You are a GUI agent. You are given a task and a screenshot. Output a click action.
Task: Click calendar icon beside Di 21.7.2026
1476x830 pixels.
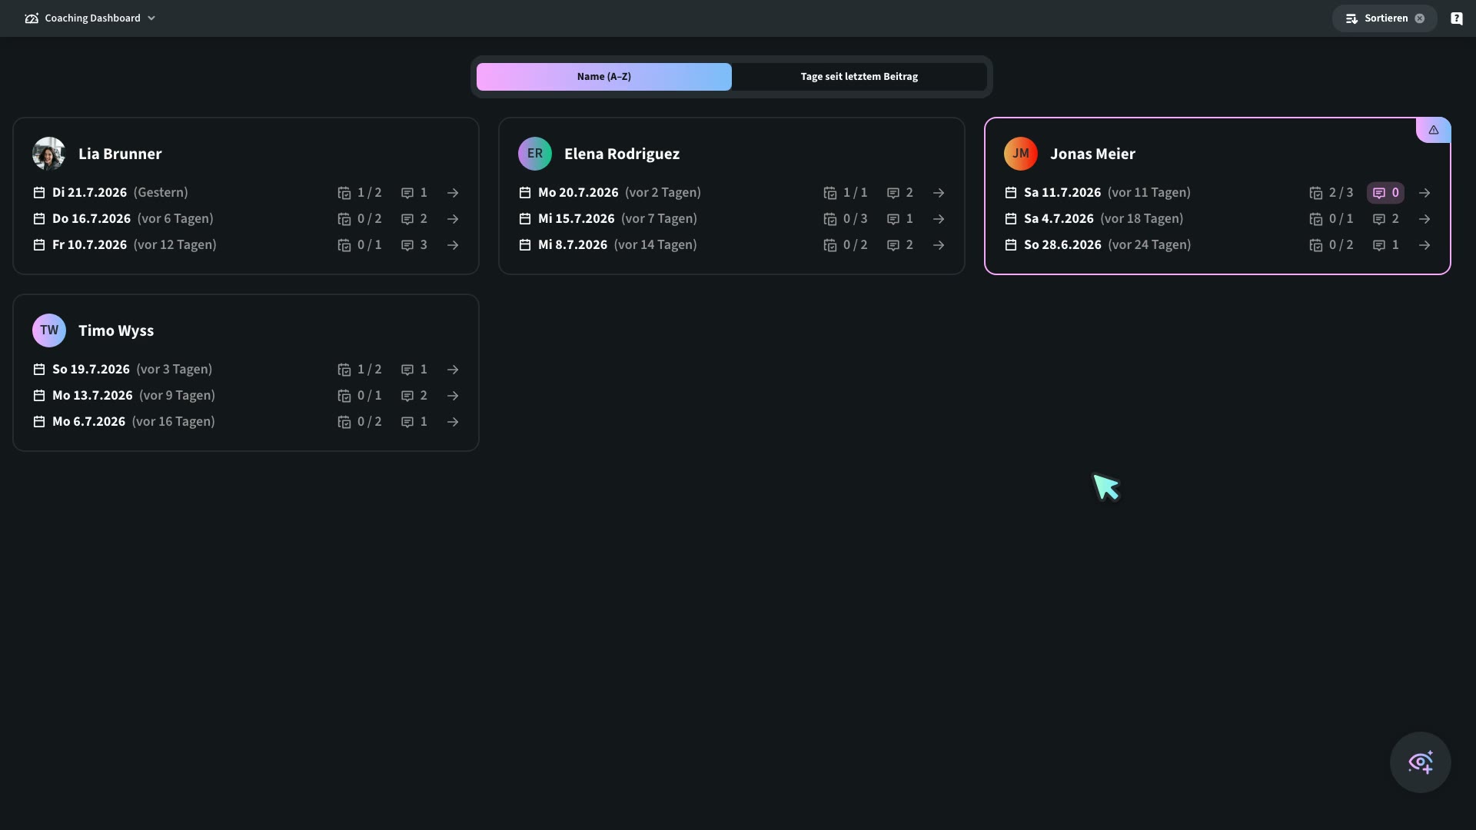pos(39,193)
